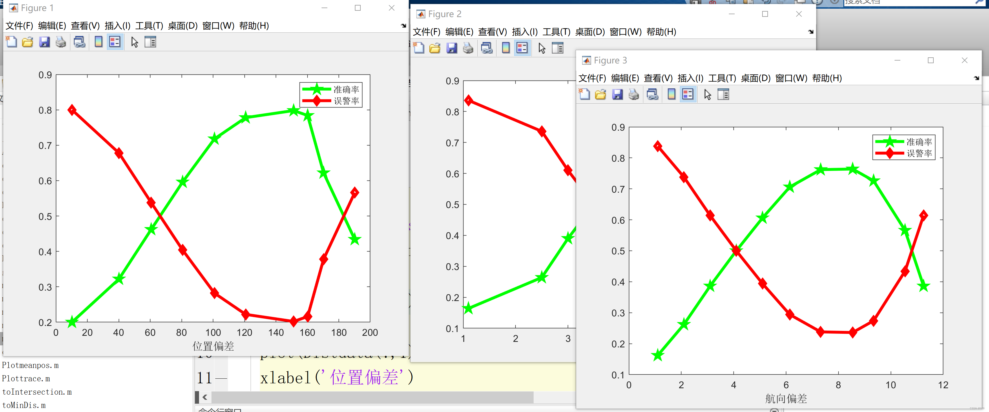Viewport: 989px width, 412px height.
Task: Click Open File icon in Figure 2 toolbar
Action: click(x=435, y=48)
